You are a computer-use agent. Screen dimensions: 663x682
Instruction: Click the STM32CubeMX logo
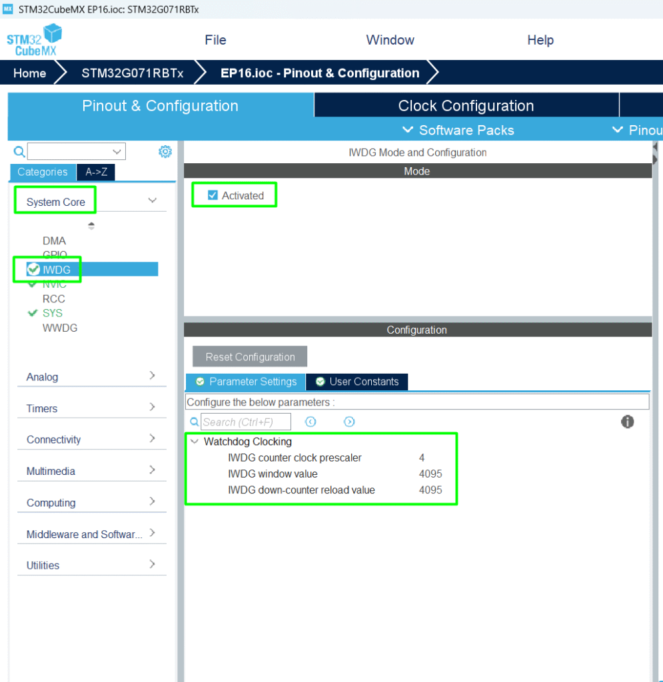(34, 41)
